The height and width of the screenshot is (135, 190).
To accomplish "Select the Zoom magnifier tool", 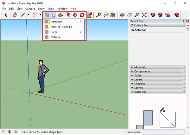I will tap(137, 15).
